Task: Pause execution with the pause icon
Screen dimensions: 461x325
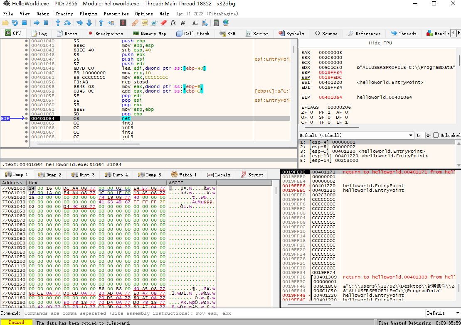Action: click(x=46, y=23)
